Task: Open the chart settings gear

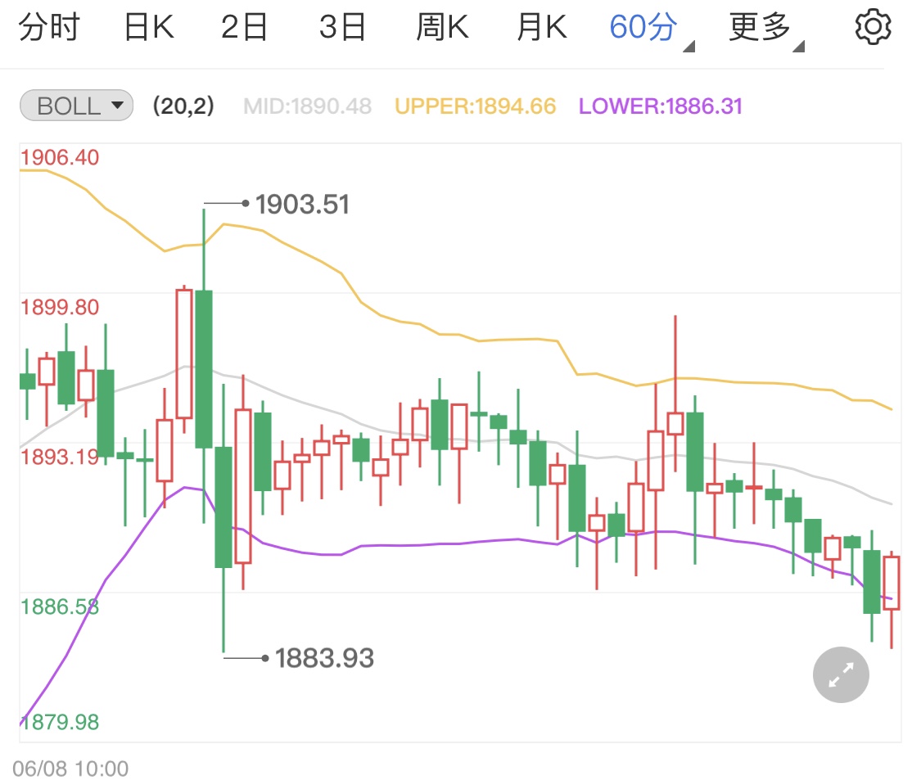Action: [x=873, y=27]
